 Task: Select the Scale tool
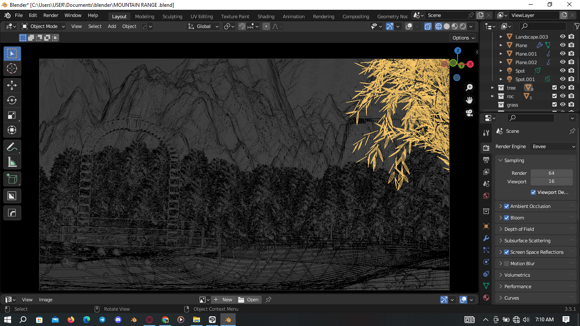(12, 115)
